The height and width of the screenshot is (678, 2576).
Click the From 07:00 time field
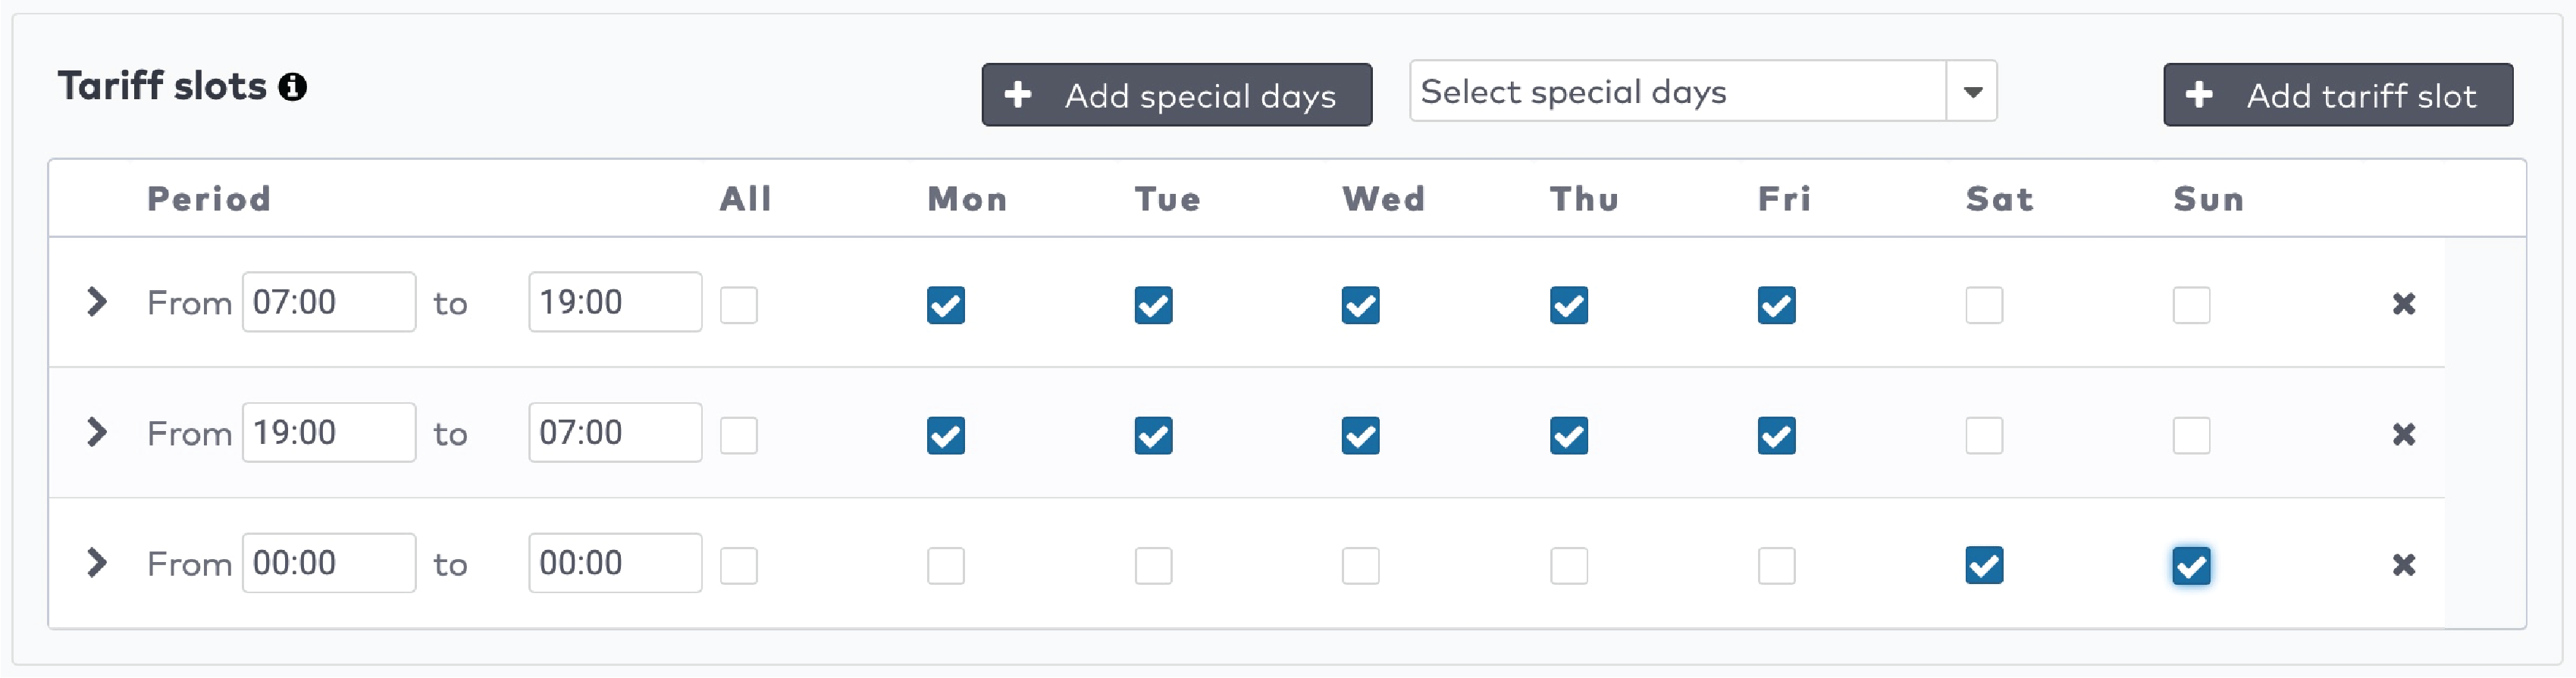[x=328, y=302]
